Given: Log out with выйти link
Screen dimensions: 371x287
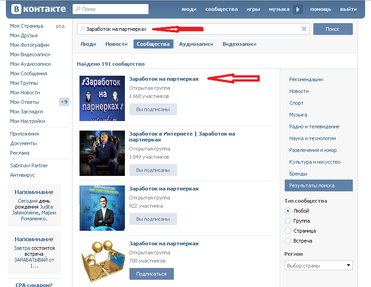Looking at the screenshot, I should pos(349,9).
